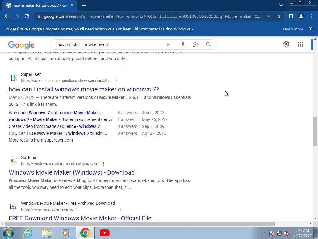The width and height of the screenshot is (318, 239).
Task: Share this page using the share icon
Action: coord(269,16)
